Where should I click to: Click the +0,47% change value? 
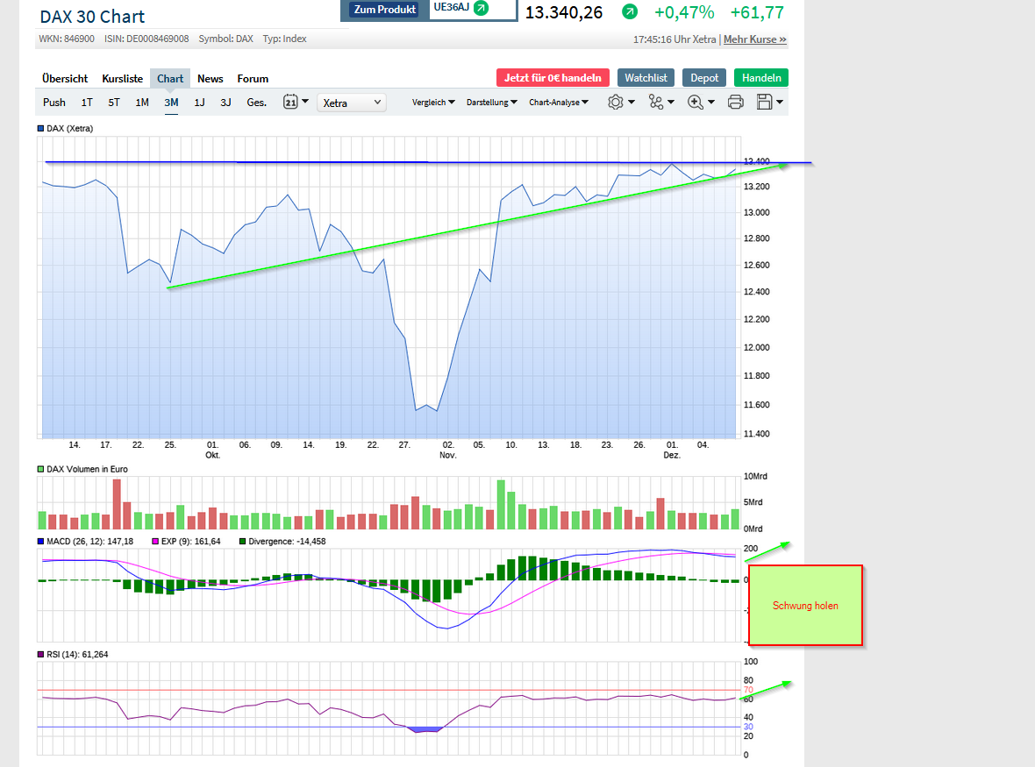[684, 12]
